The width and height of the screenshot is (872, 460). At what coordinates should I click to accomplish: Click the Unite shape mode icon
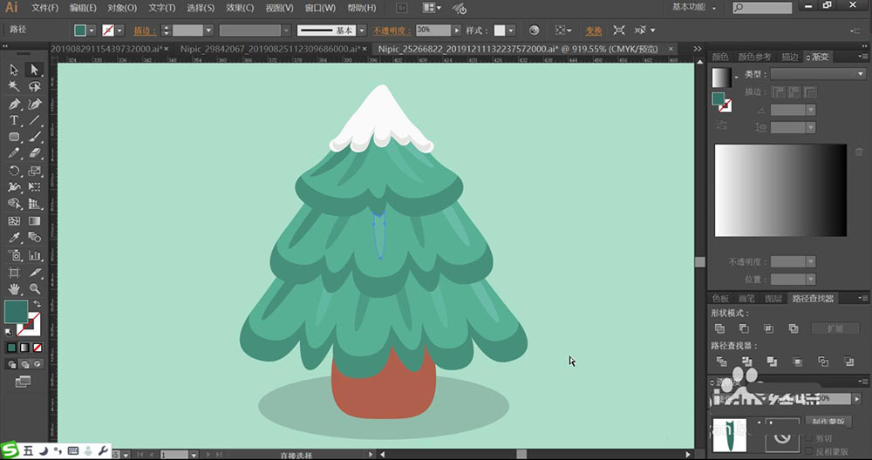(x=719, y=328)
